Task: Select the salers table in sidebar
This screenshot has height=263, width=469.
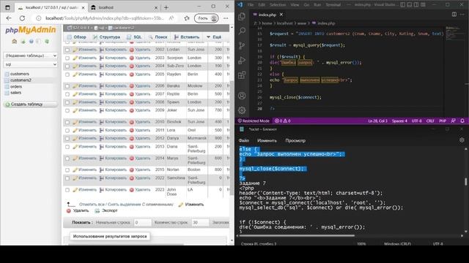Action: tap(15, 93)
